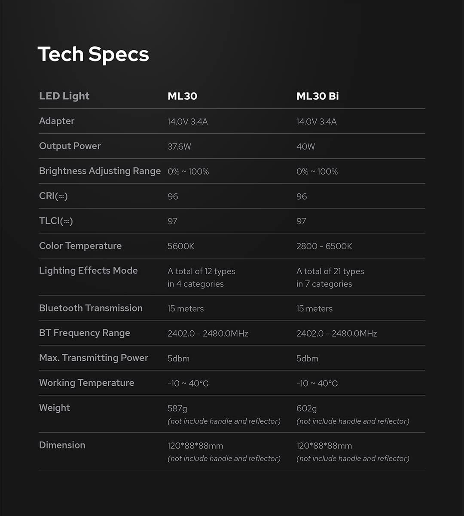The height and width of the screenshot is (516, 464).
Task: Select the ML30 Bi column header
Action: point(317,96)
